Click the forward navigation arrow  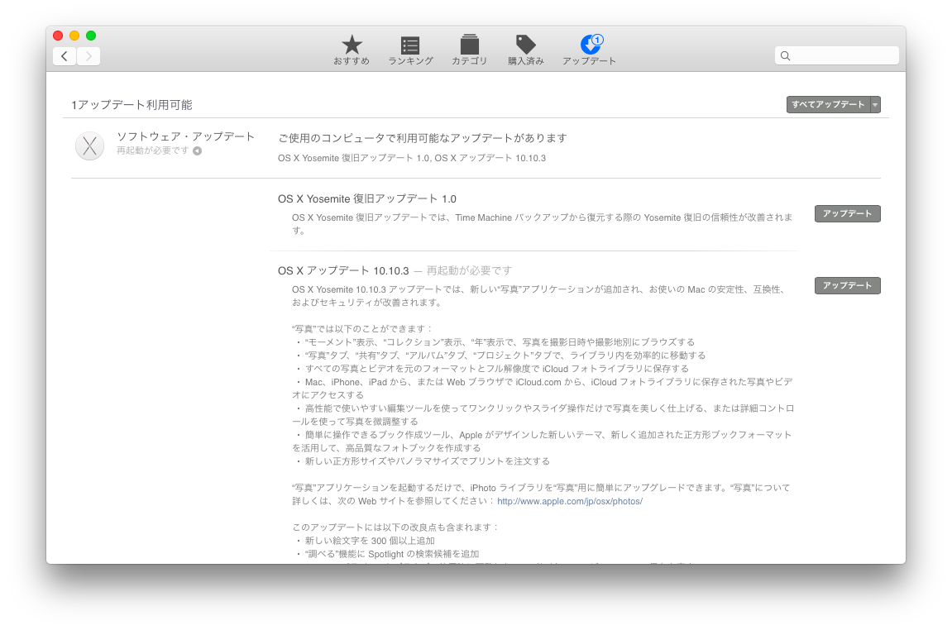coord(89,56)
